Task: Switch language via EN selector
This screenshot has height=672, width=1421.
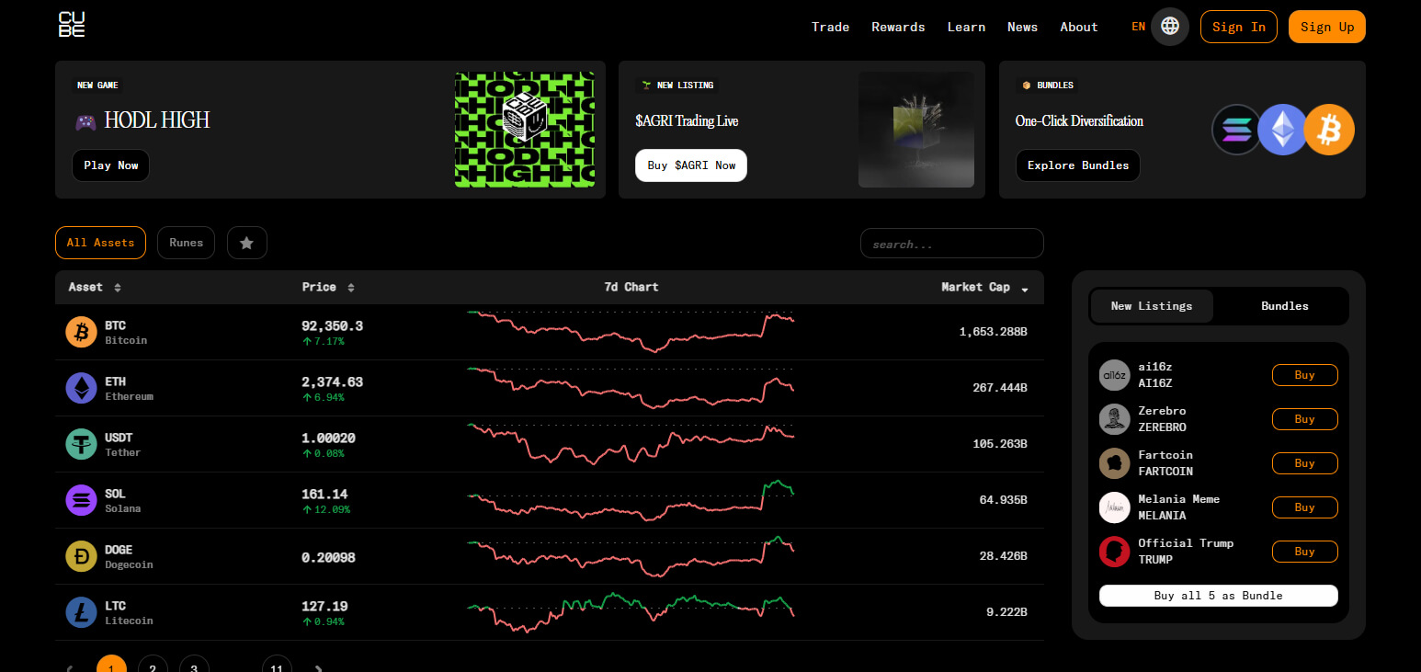Action: pyautogui.click(x=1138, y=27)
